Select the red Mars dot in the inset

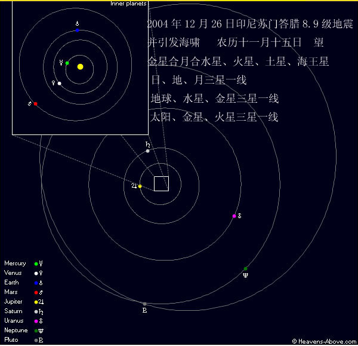[x=35, y=104]
